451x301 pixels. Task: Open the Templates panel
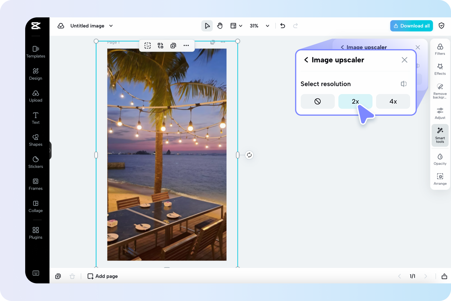36,52
